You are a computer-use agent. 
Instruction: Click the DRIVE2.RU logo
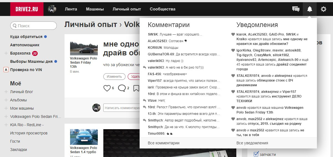point(27,9)
